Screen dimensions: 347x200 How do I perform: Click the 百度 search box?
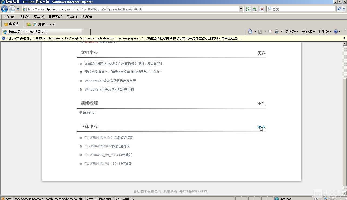[301, 9]
